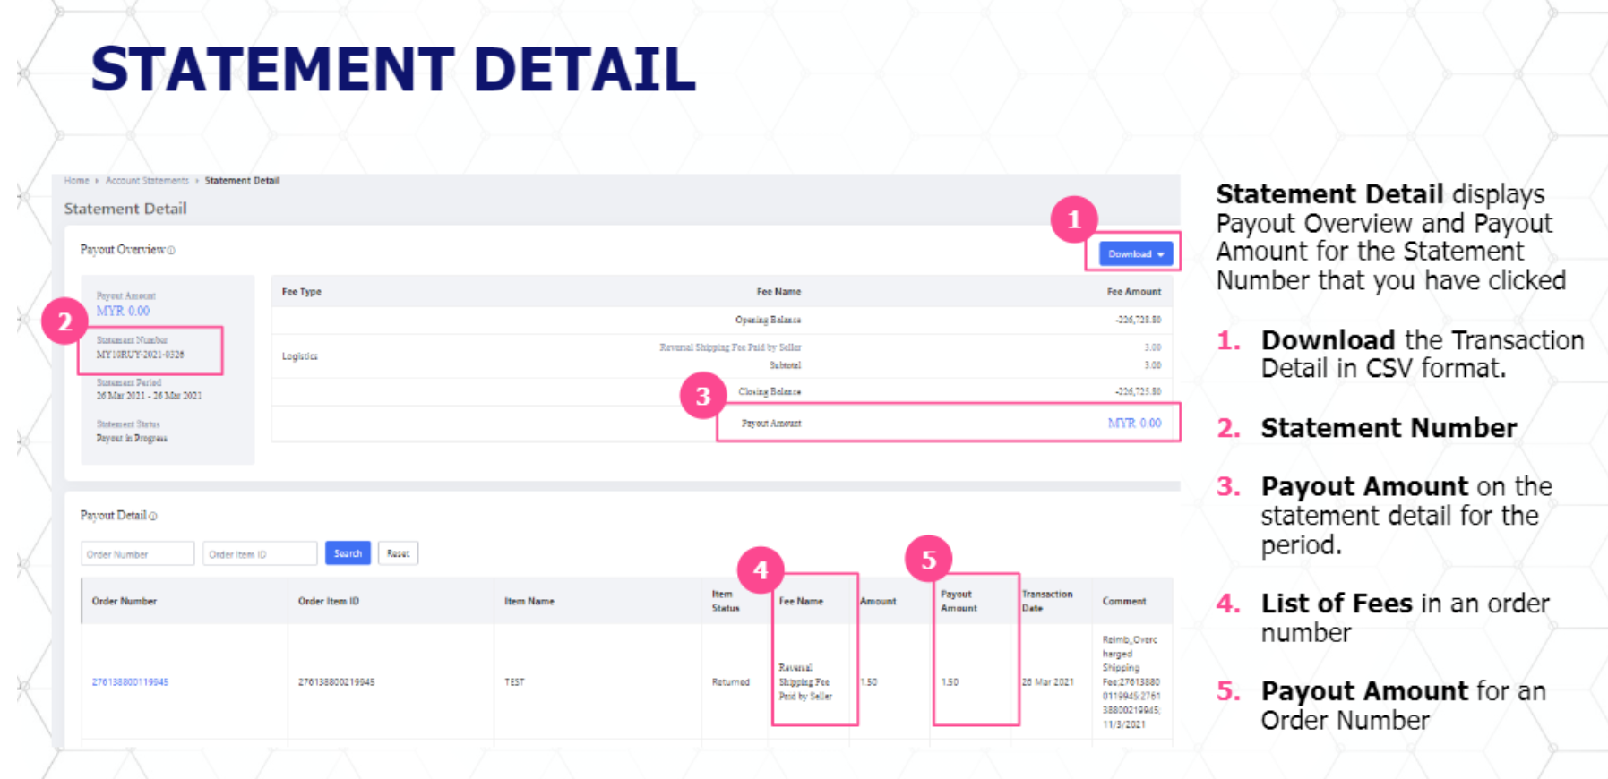
Task: Click the Order Item ID search field
Action: [260, 553]
